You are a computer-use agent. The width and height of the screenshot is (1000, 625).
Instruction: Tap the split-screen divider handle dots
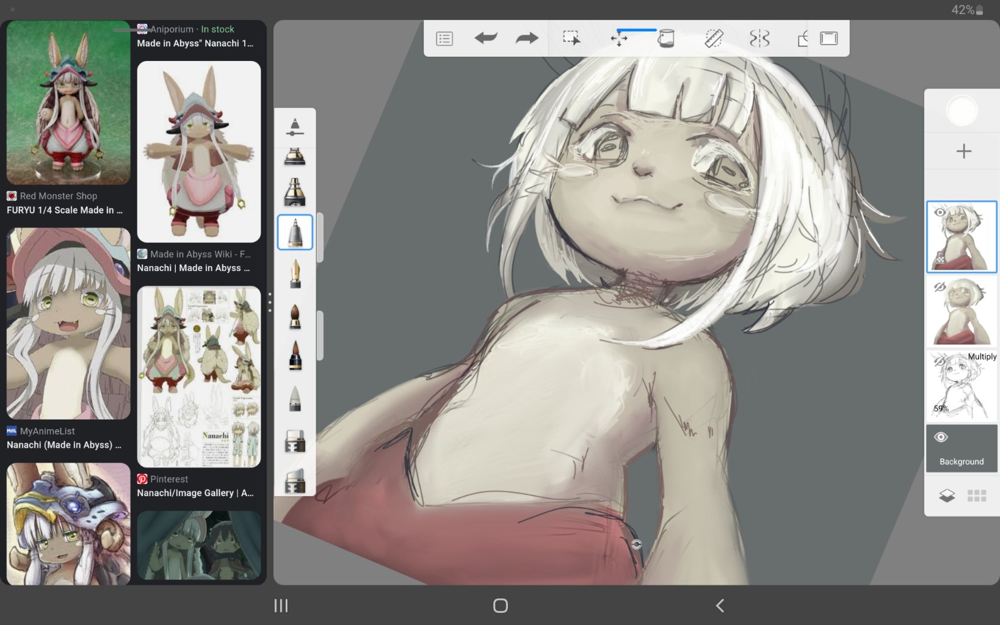(270, 302)
